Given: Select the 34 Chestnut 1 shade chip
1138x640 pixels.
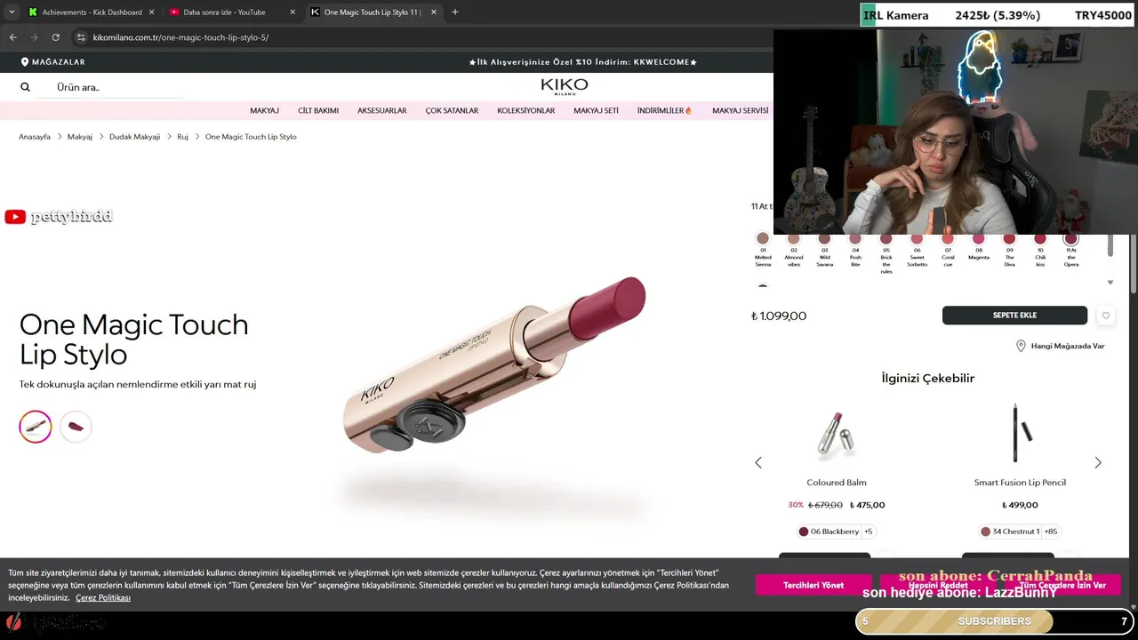Looking at the screenshot, I should tap(1010, 532).
